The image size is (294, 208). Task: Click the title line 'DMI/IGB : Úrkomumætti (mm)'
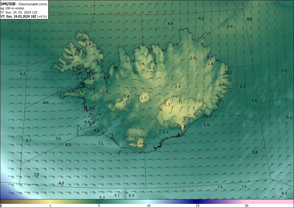point(24,4)
